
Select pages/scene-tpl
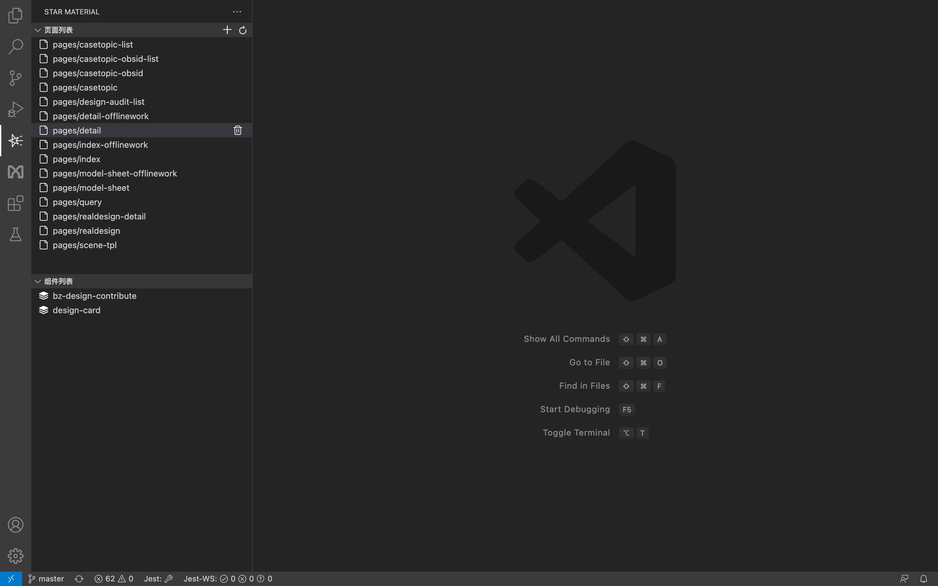coord(142,245)
